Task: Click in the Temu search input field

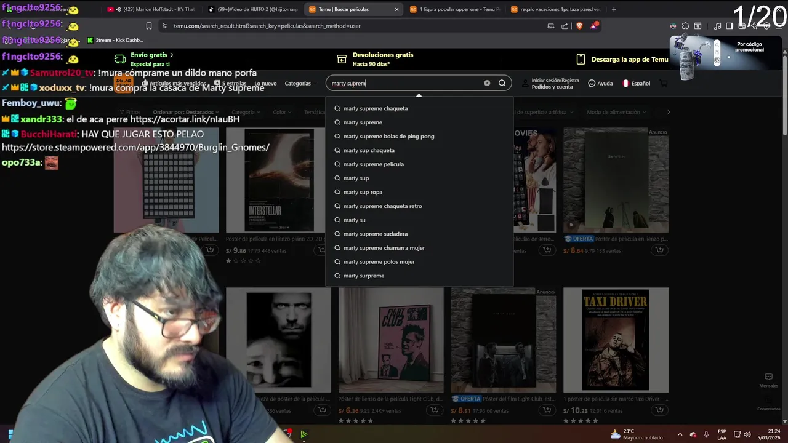Action: 406,83
